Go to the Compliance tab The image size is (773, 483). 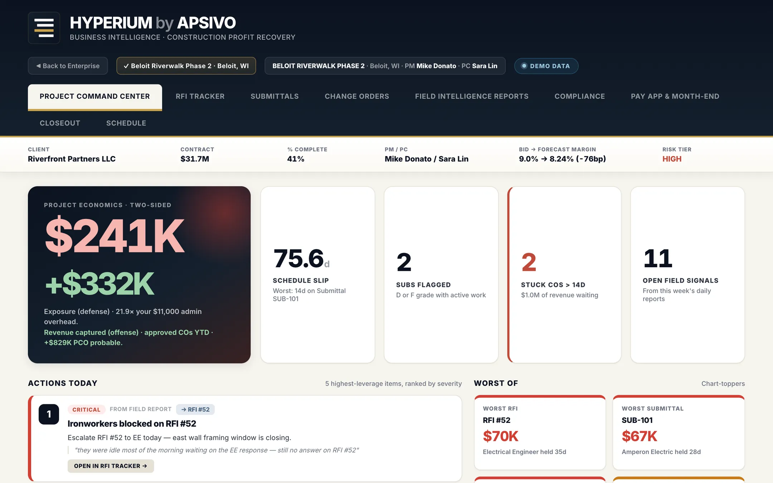click(x=580, y=96)
